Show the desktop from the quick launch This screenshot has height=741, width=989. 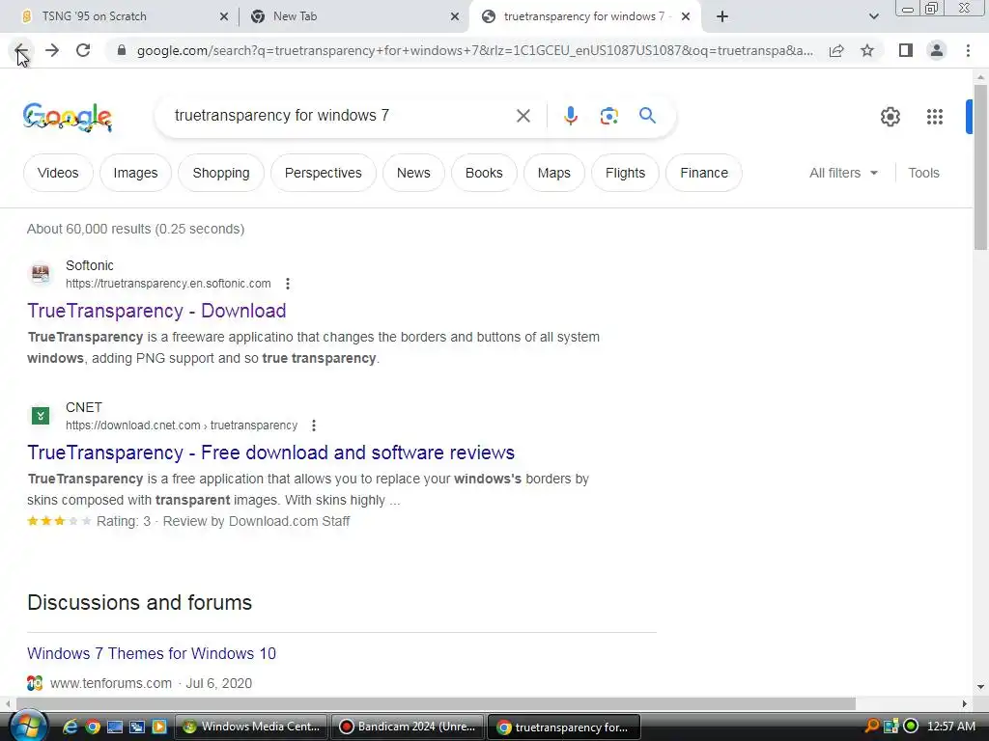[x=115, y=727]
